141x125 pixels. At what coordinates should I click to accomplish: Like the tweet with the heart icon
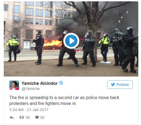point(37,118)
